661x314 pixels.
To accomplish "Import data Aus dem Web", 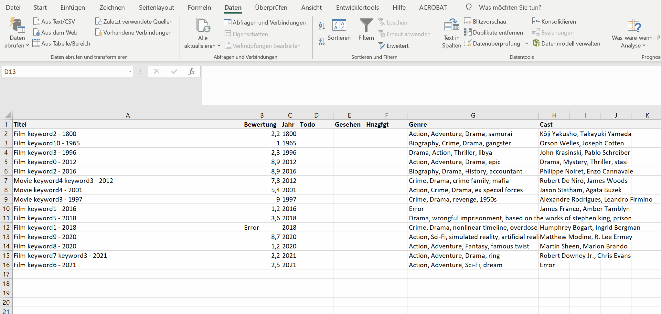I will [x=56, y=33].
